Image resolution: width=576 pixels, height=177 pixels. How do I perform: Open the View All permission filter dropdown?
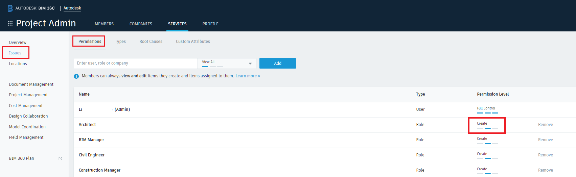point(227,64)
